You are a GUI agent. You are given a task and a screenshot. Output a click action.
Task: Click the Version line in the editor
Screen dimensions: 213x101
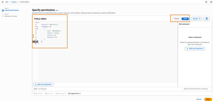[x=50, y=25]
